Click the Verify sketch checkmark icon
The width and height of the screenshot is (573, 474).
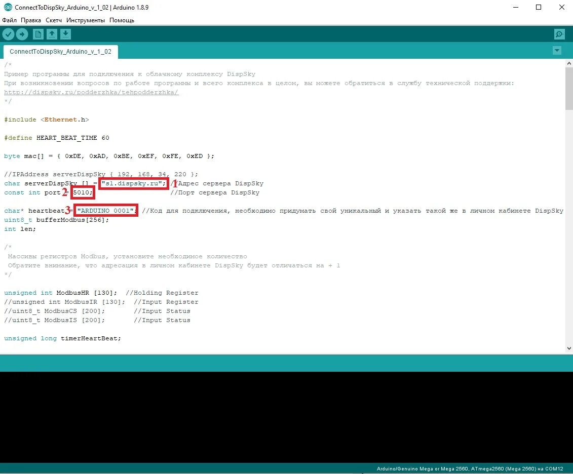coord(8,34)
